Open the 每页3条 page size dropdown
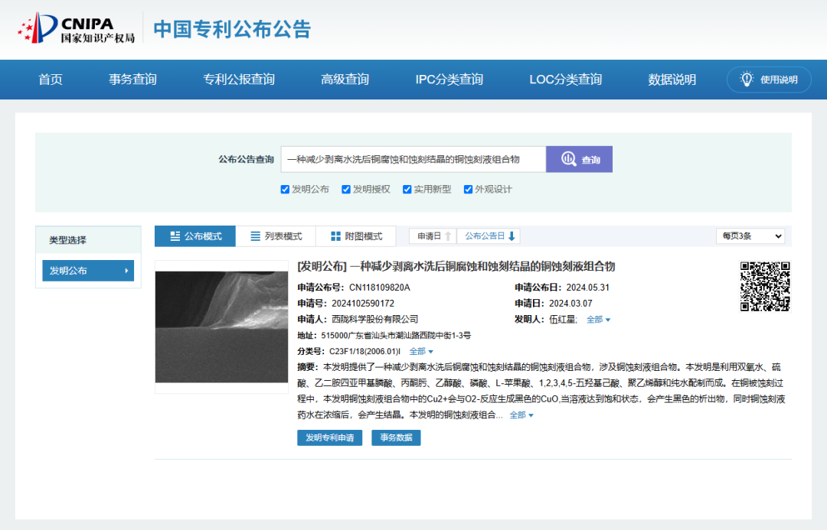This screenshot has width=827, height=530. click(x=750, y=236)
